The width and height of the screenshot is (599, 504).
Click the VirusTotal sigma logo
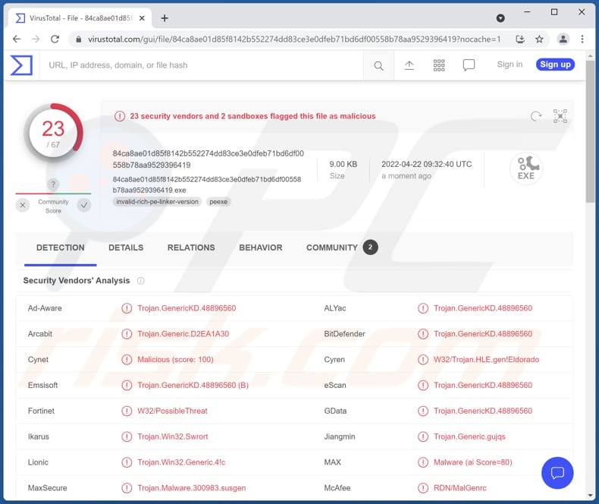point(21,65)
